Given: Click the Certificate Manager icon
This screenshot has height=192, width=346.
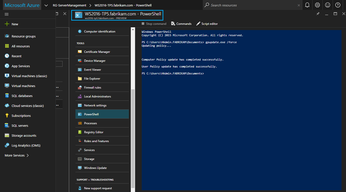Looking at the screenshot, I should tap(80, 52).
